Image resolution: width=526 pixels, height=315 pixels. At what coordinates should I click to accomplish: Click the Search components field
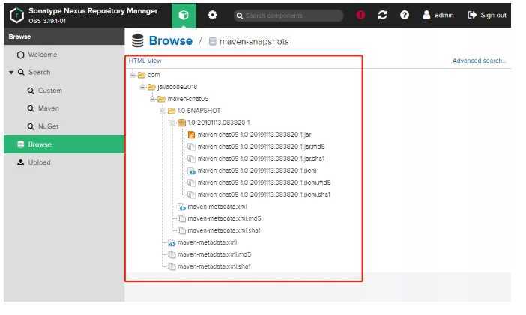pyautogui.click(x=288, y=16)
